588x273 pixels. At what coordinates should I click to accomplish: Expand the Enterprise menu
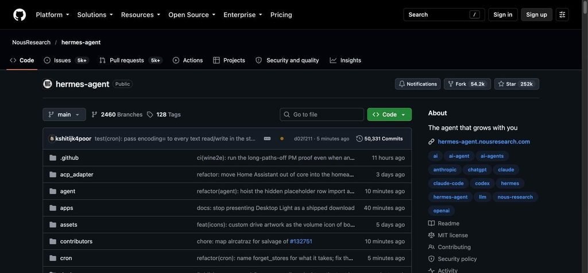coord(243,14)
